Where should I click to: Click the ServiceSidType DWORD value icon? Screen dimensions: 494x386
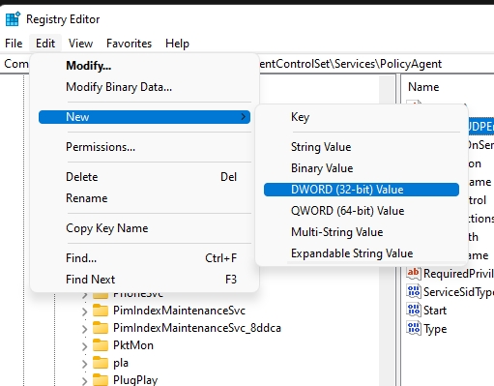click(x=414, y=291)
